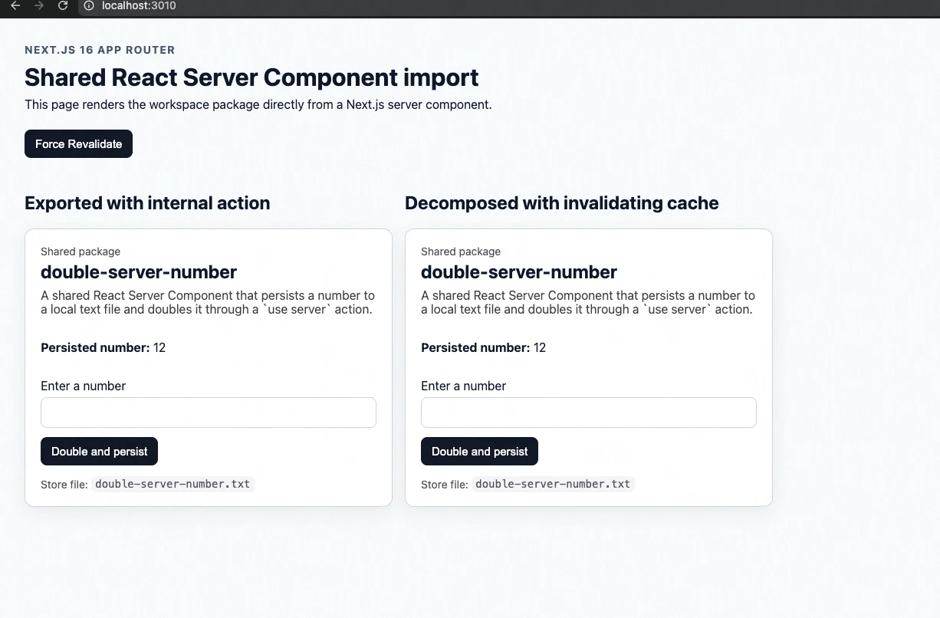Image resolution: width=940 pixels, height=618 pixels.
Task: Select the Decomposed with invalidating cache heading
Action: pyautogui.click(x=561, y=203)
